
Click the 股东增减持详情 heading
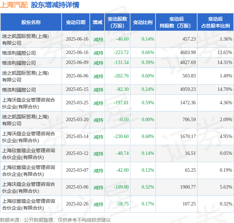(55, 5)
